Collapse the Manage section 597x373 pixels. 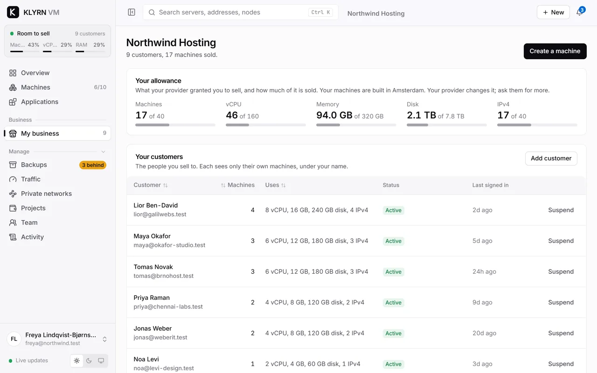pos(104,152)
